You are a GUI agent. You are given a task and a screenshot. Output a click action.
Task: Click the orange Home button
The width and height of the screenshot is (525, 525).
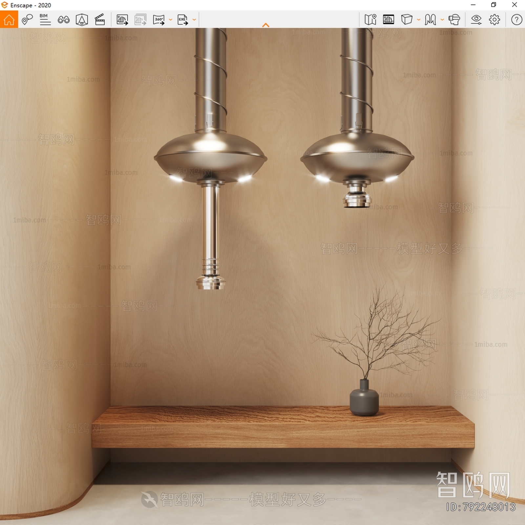click(9, 19)
